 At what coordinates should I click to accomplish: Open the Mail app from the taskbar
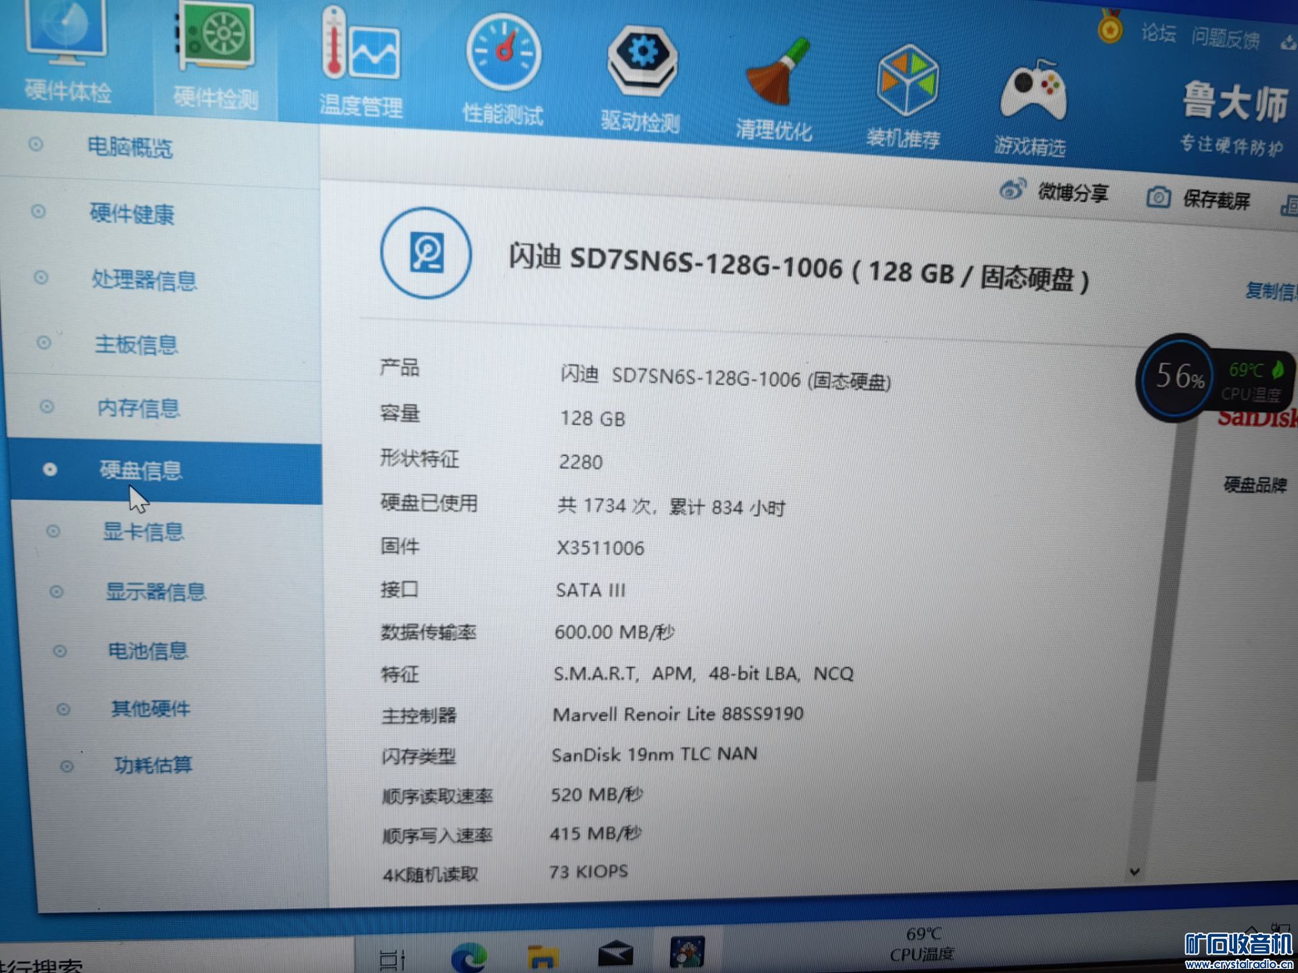[615, 954]
